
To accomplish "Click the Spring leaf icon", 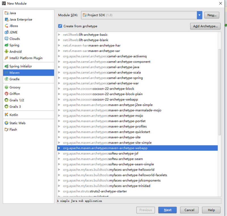I will (x=6, y=45).
